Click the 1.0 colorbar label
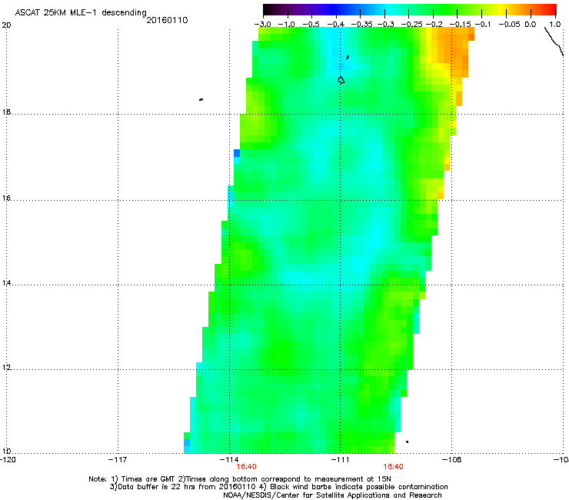569x500 pixels. tap(555, 24)
